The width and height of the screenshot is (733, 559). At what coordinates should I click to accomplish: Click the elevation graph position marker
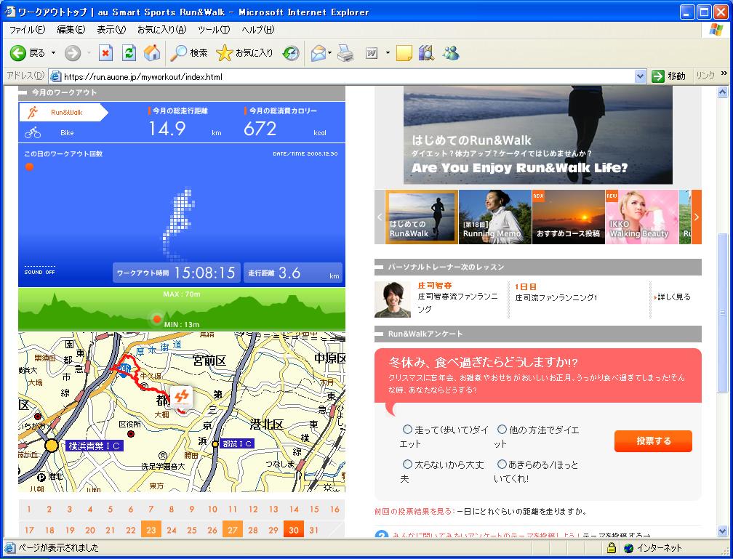(x=156, y=319)
